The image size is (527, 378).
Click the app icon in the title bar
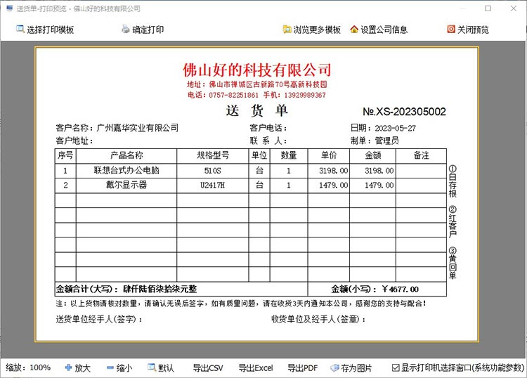coord(9,8)
